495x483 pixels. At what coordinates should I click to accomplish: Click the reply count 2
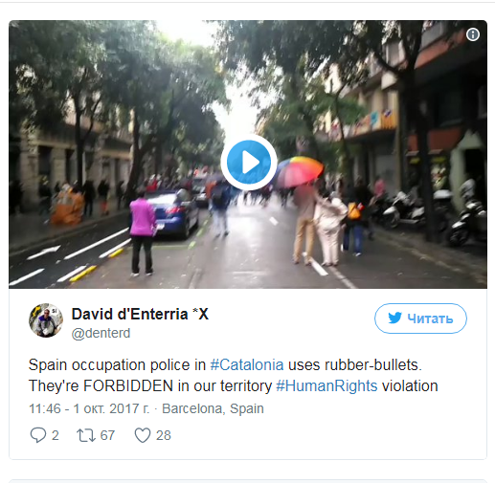[x=56, y=435]
